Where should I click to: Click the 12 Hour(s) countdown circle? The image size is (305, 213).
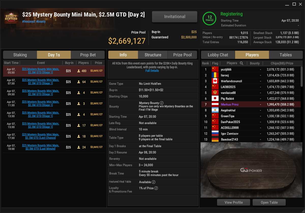pyautogui.click(x=210, y=19)
